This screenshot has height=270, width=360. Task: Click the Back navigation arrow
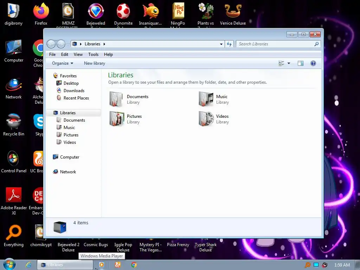click(x=51, y=44)
